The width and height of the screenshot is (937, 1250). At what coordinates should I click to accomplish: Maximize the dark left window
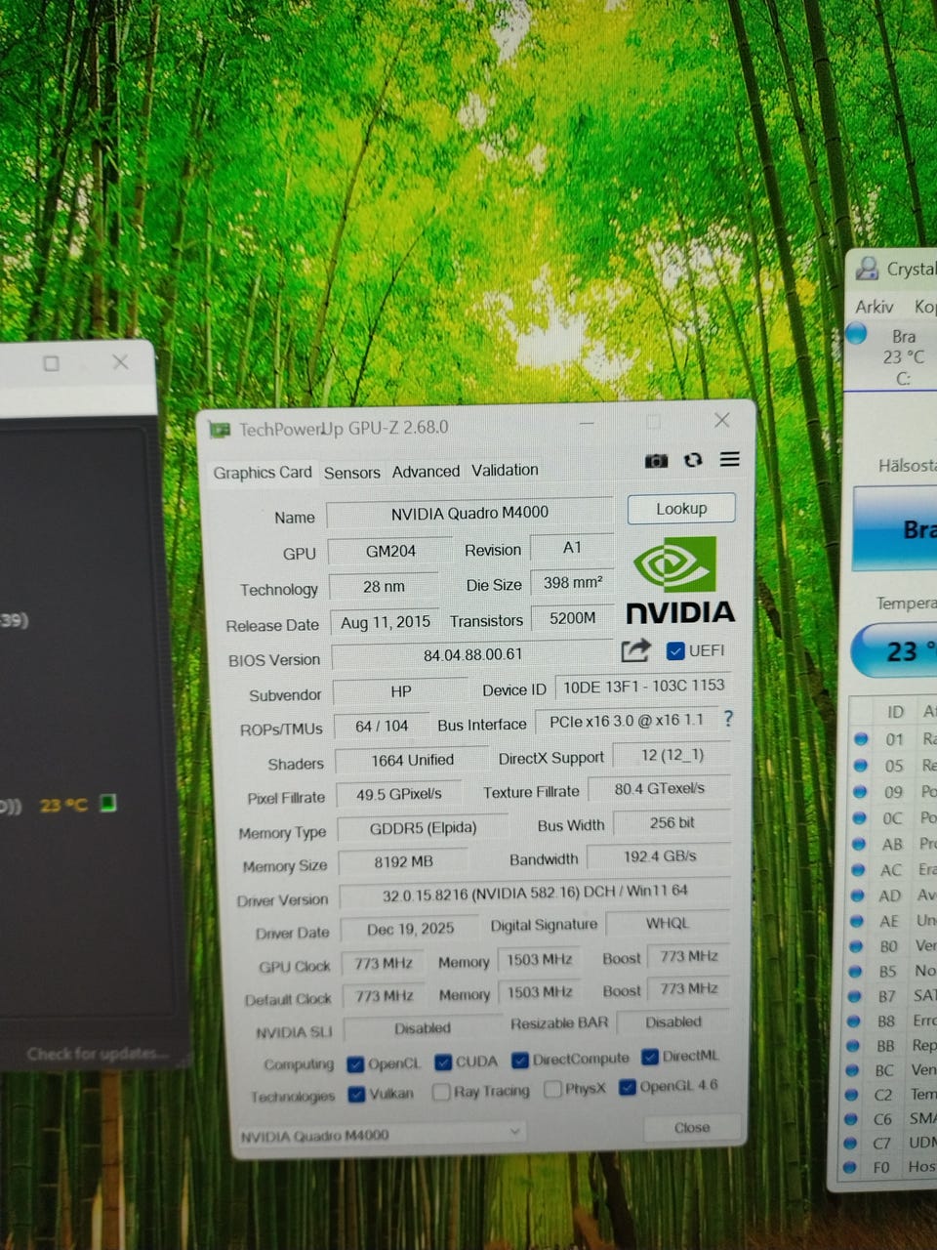(x=52, y=363)
